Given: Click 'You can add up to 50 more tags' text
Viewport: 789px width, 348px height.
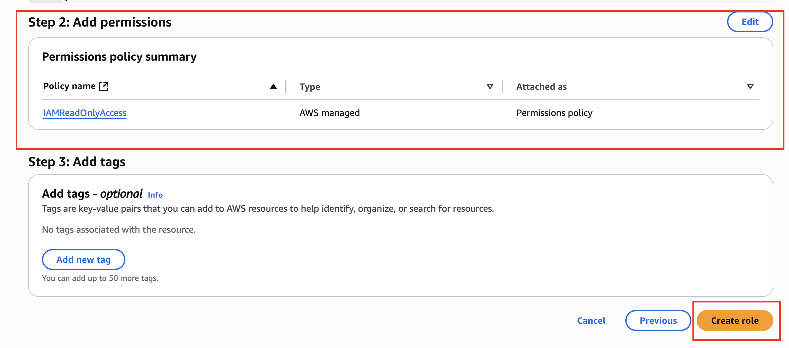Looking at the screenshot, I should pos(100,278).
